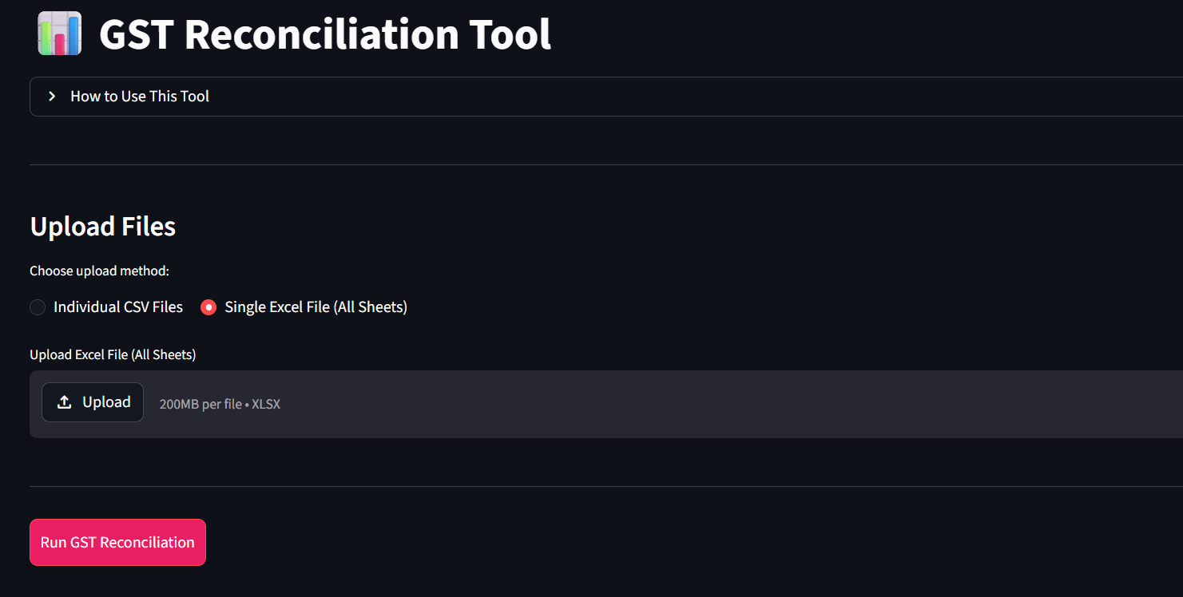Screen dimensions: 1183x597
Task: Click the right-arrow disclosure icon in the instructions bar
Action: [x=51, y=96]
